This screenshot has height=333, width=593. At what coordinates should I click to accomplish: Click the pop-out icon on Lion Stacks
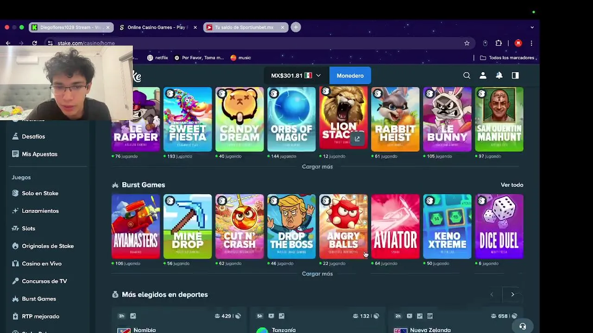[357, 139]
